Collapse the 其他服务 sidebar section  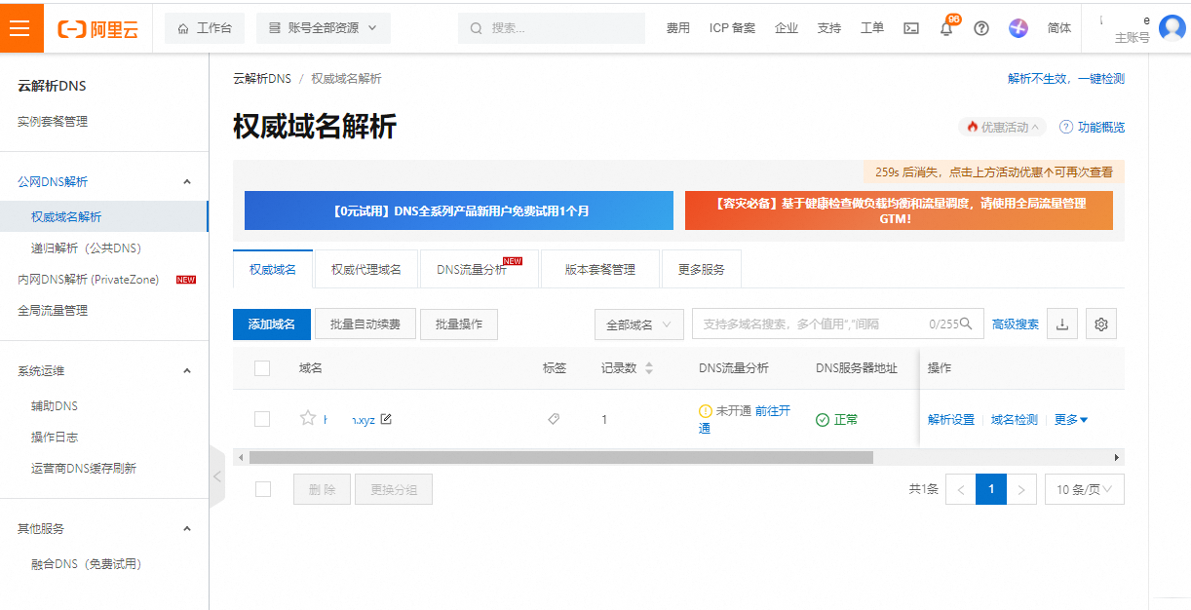point(187,529)
